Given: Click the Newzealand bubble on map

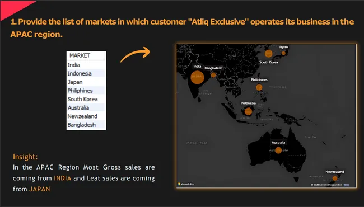Looking at the screenshot, I should (x=335, y=178).
